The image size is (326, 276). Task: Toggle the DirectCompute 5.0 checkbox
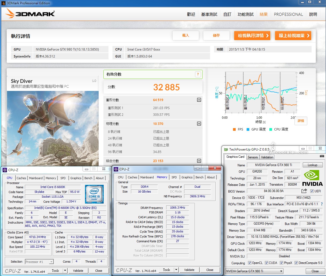tap(296, 263)
